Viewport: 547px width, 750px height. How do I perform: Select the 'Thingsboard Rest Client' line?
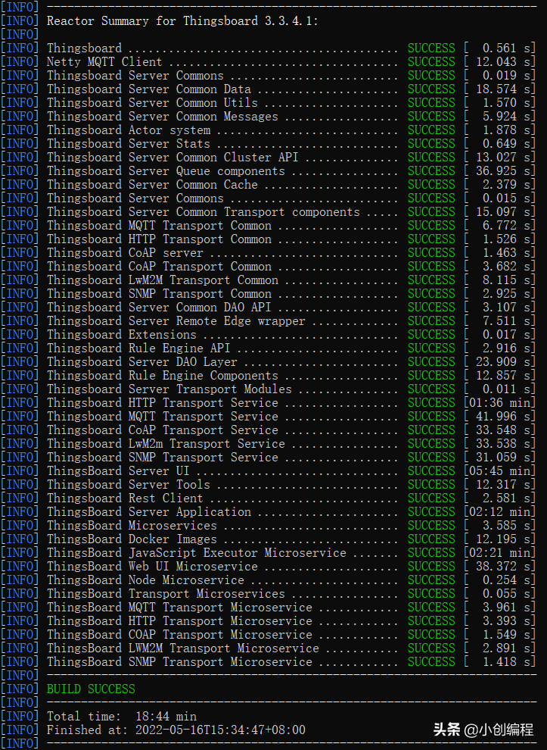pos(268,498)
